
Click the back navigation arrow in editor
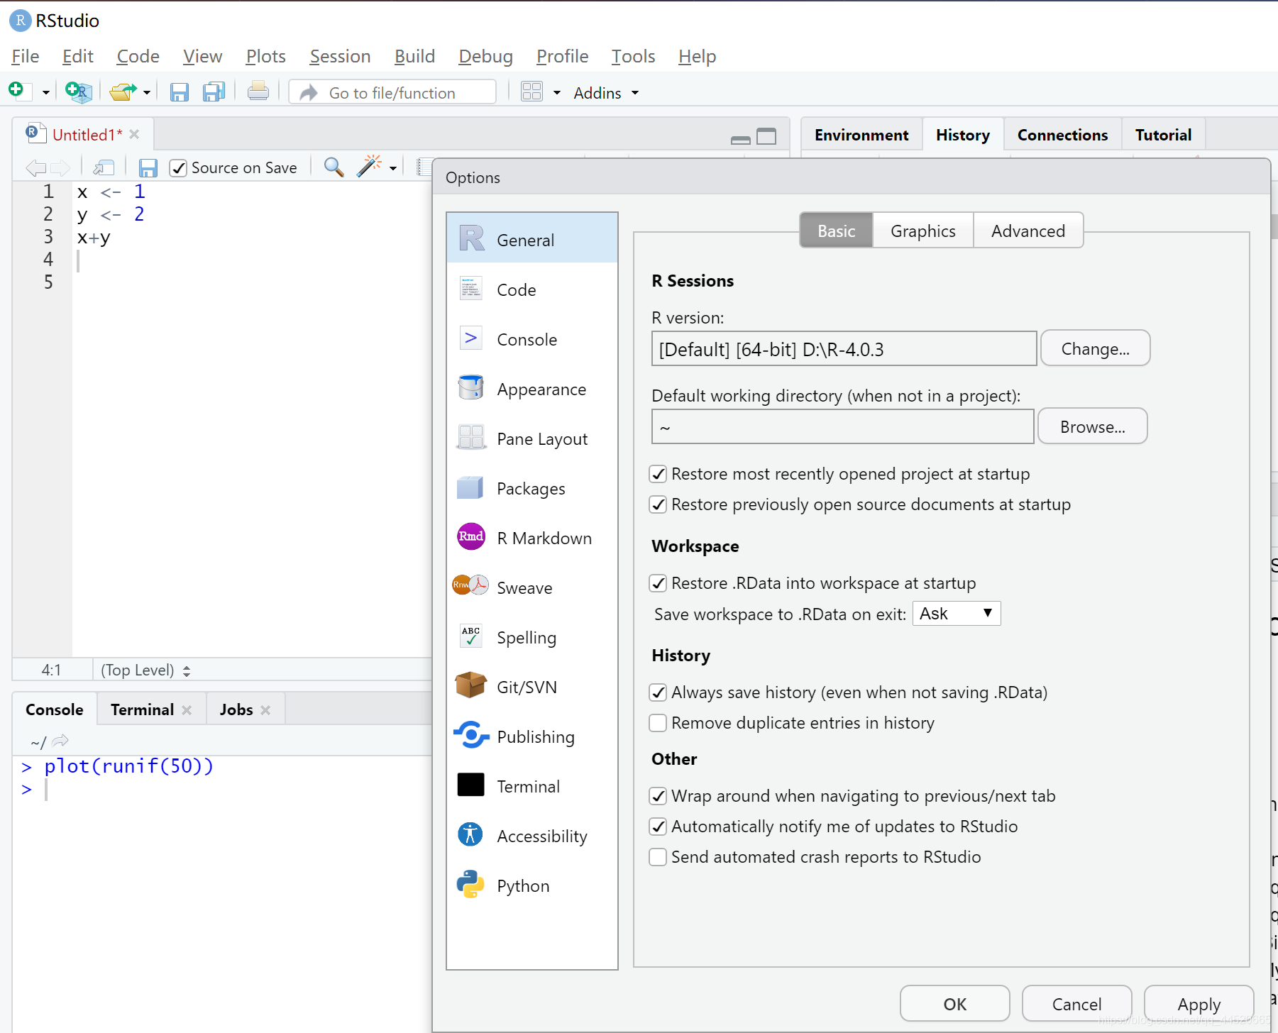point(35,168)
